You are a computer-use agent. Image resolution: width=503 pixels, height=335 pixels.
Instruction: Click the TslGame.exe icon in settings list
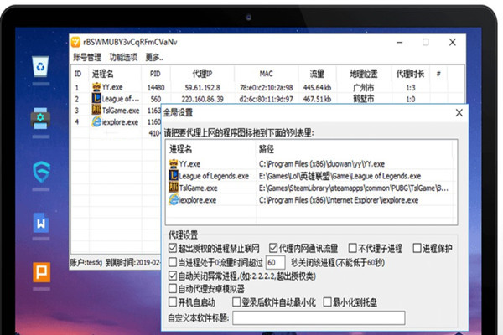point(174,188)
